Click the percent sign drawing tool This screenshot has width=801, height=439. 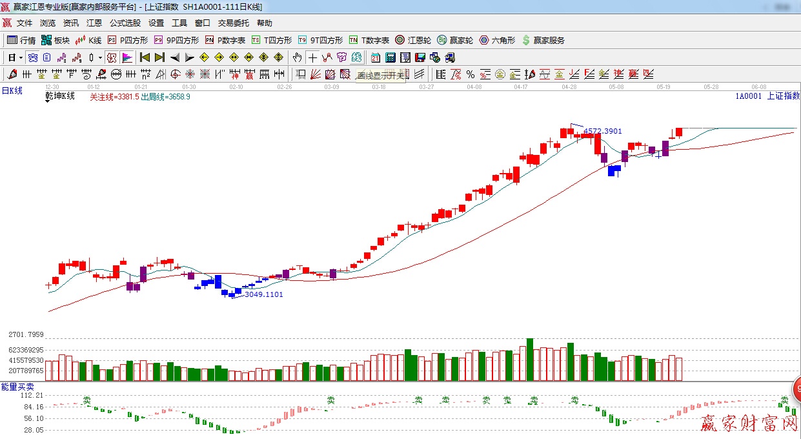click(471, 74)
